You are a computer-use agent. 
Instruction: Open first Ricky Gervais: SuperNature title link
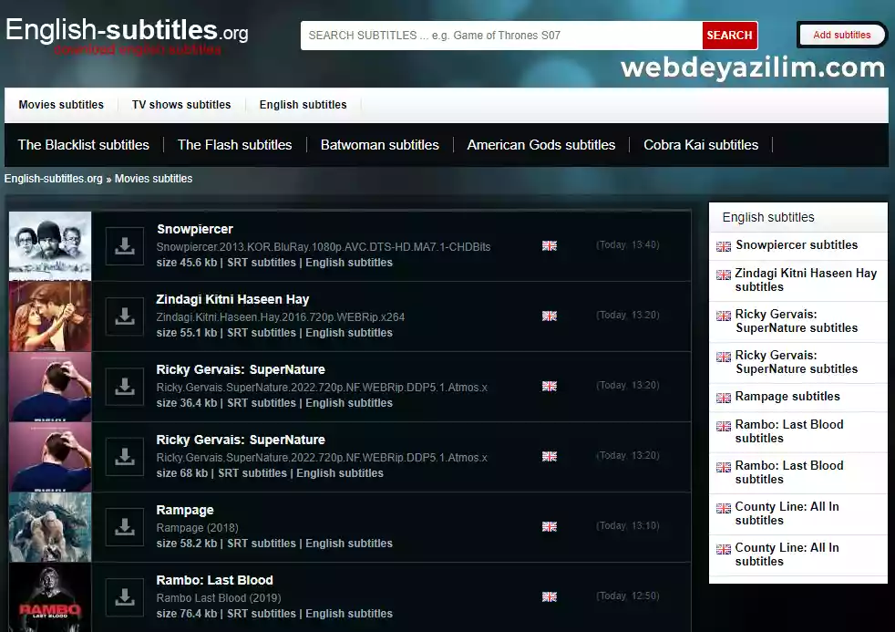click(241, 369)
